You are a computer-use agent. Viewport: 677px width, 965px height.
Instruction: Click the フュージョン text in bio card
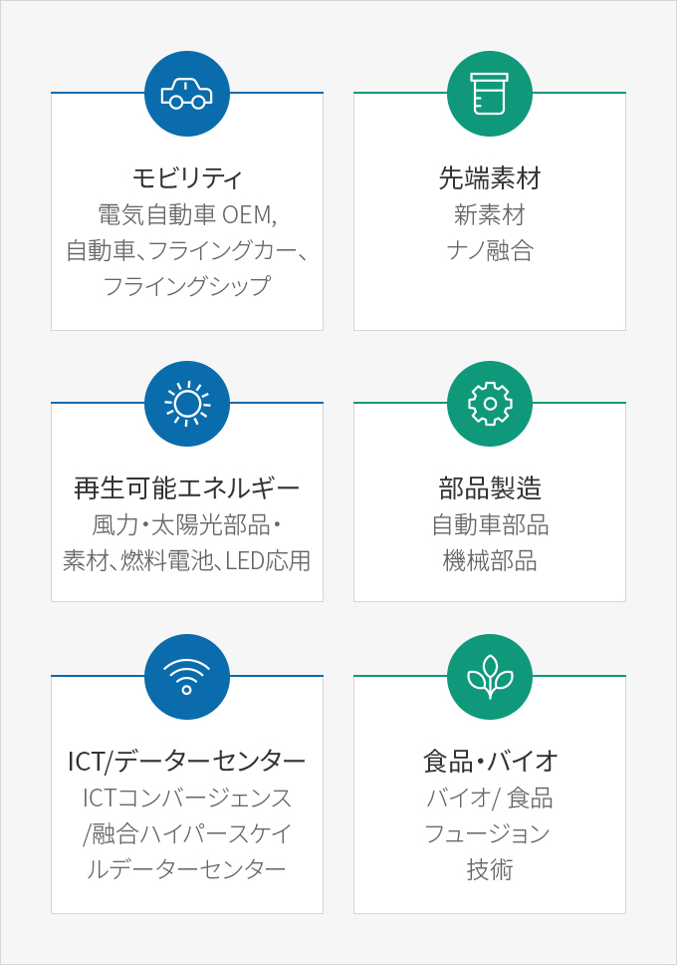[490, 834]
